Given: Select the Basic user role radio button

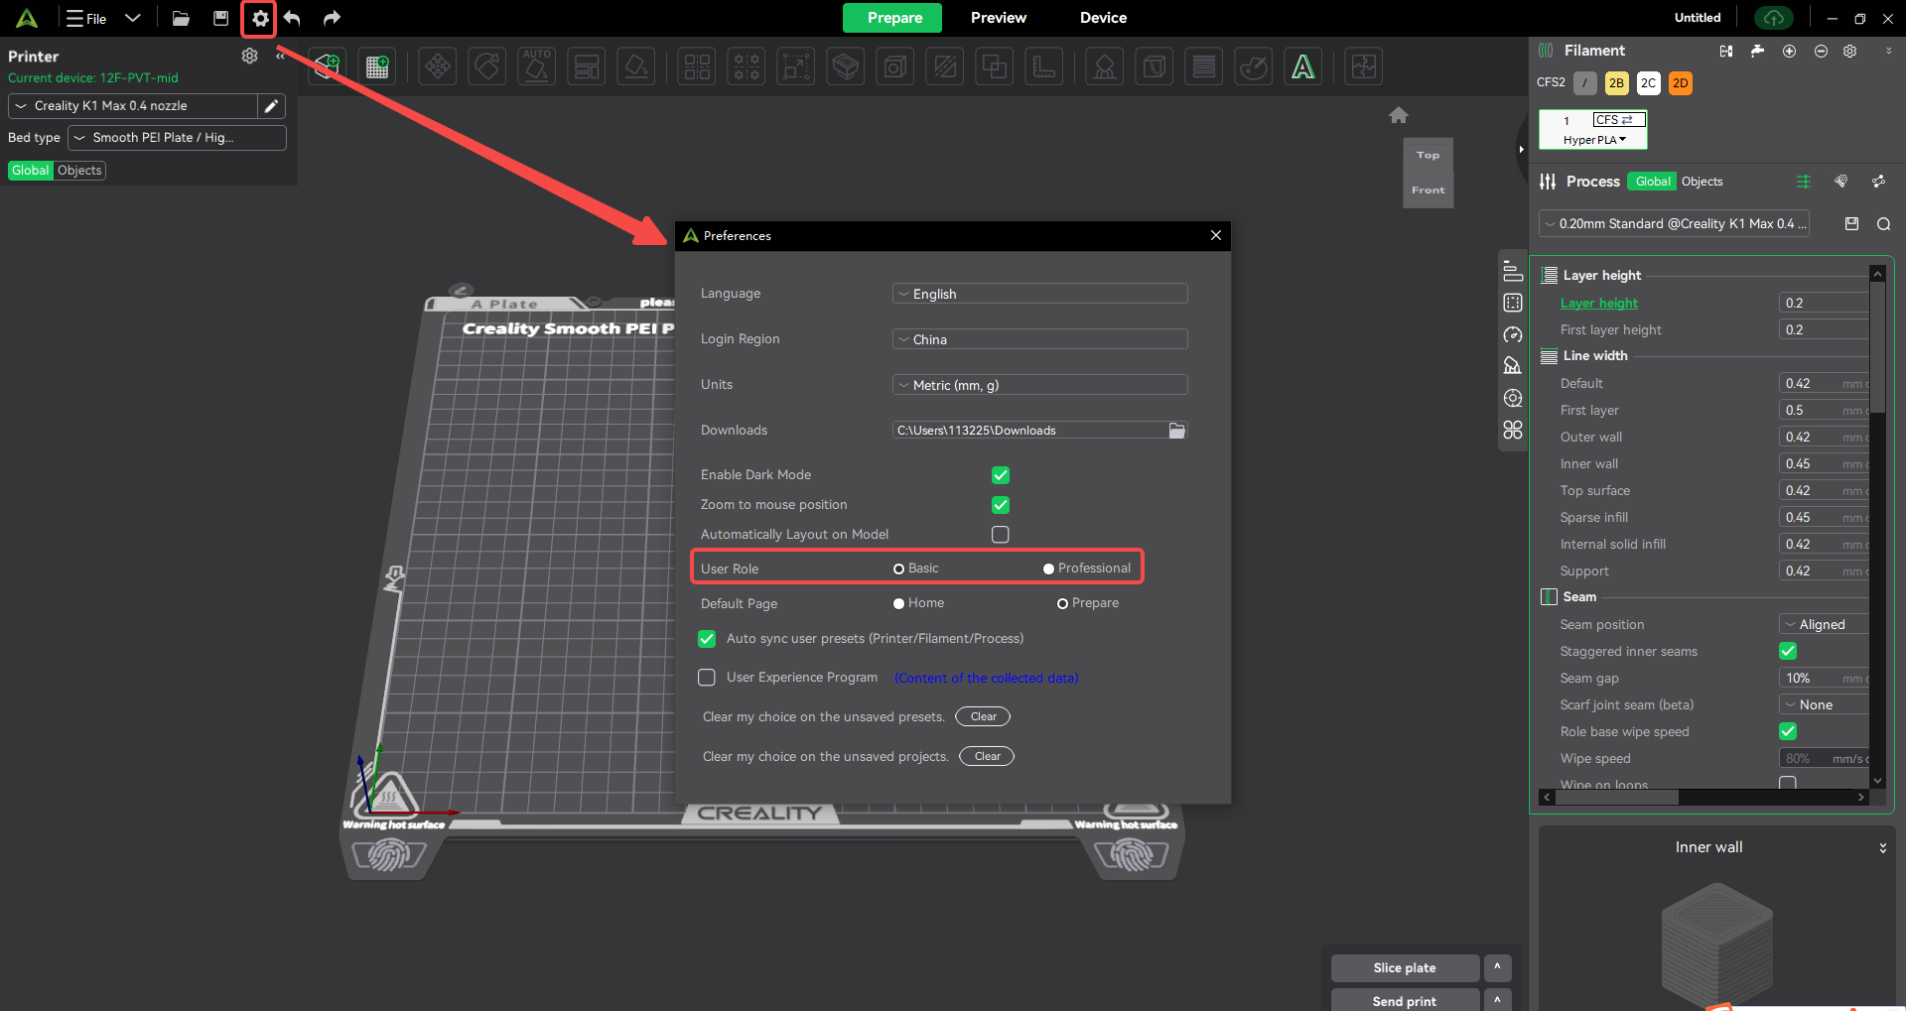Looking at the screenshot, I should tap(898, 569).
